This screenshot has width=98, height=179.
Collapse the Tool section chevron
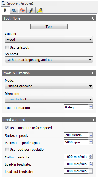[x=93, y=18]
